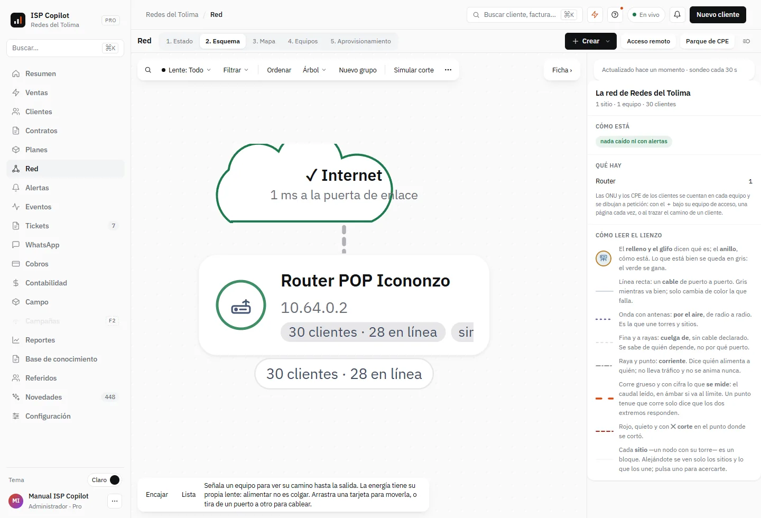Switch to the 4. Equipos tab

click(303, 41)
